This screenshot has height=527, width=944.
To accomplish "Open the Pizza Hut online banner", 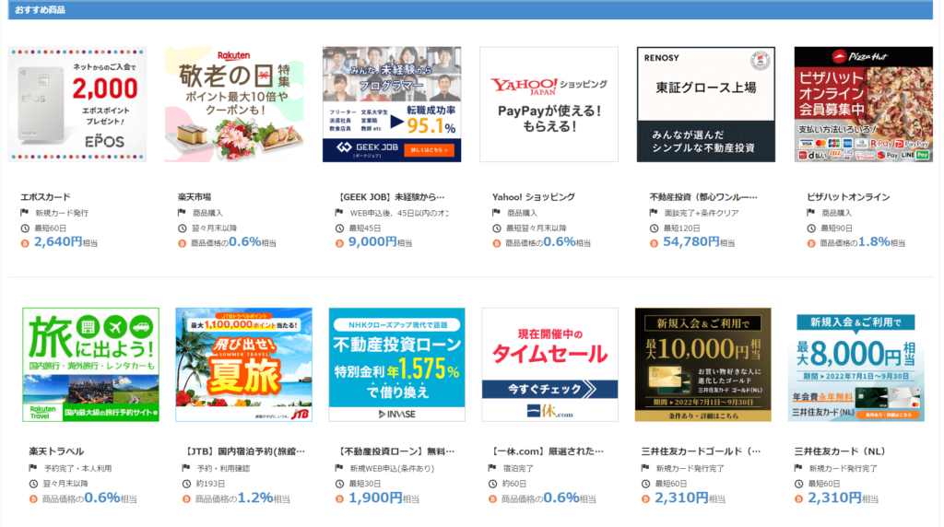I will coord(863,104).
